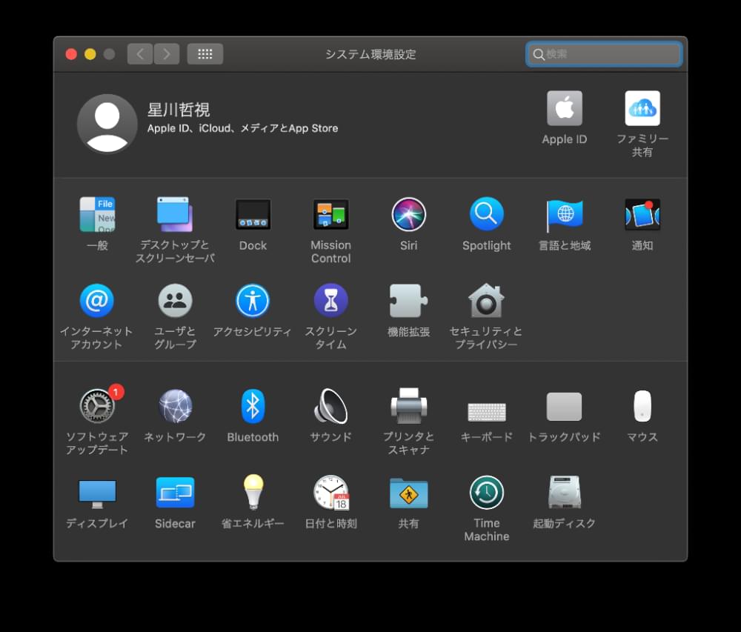Open the サウンド speaker pane
Image resolution: width=741 pixels, height=632 pixels.
(x=330, y=407)
